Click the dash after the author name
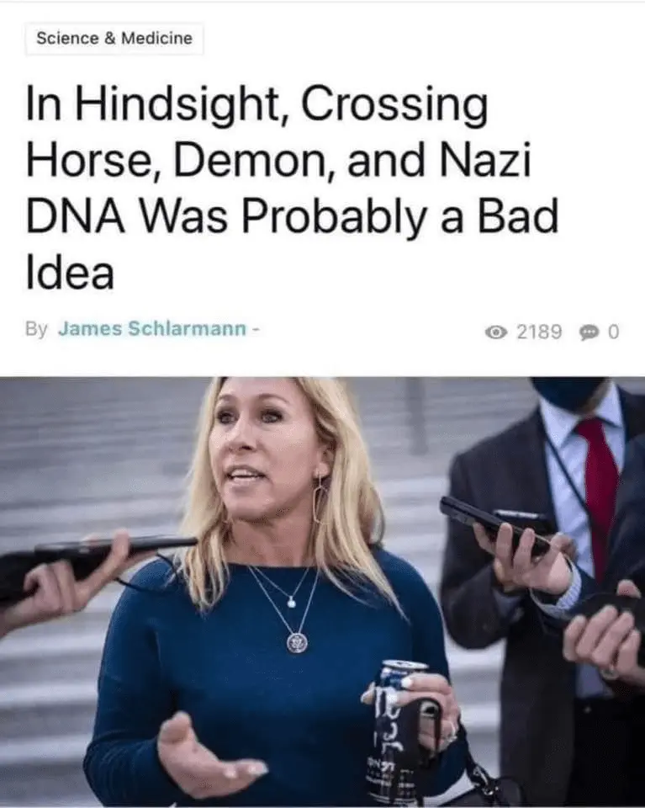Screen dimensions: 645x808 [x=255, y=330]
